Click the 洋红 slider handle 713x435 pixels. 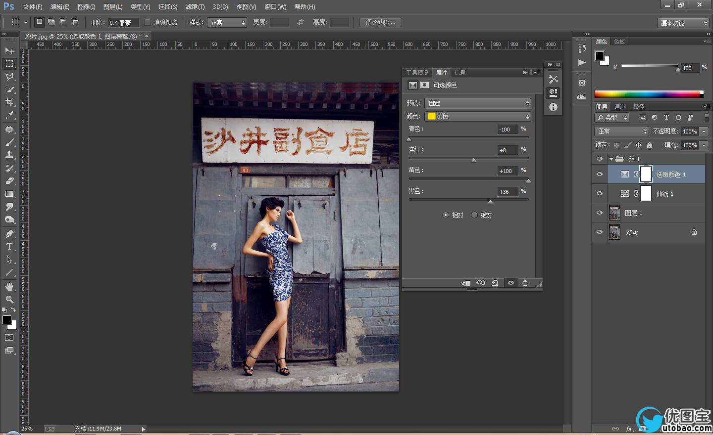tap(473, 160)
